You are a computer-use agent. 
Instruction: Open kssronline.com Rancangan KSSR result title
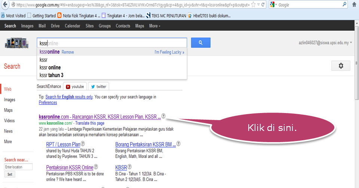[x=99, y=117]
